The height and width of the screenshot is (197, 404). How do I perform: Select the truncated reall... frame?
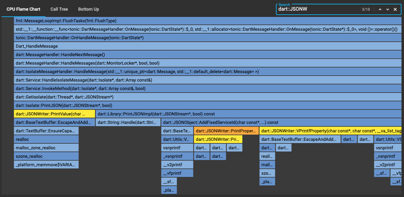267,156
